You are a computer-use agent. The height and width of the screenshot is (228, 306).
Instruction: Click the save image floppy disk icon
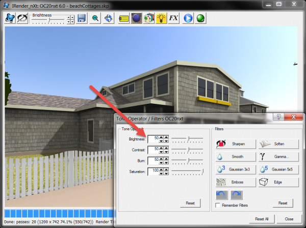tap(82, 19)
